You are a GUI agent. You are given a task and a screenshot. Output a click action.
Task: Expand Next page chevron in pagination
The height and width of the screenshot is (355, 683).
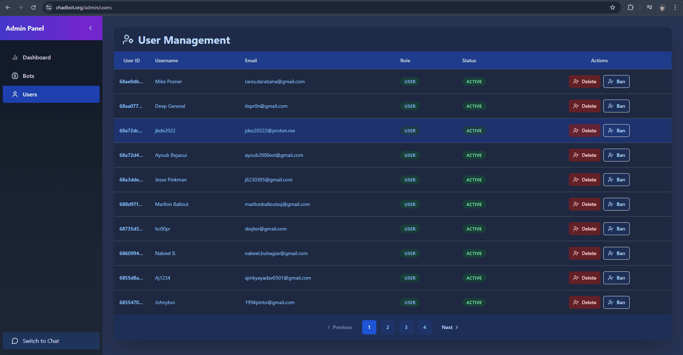click(x=456, y=327)
